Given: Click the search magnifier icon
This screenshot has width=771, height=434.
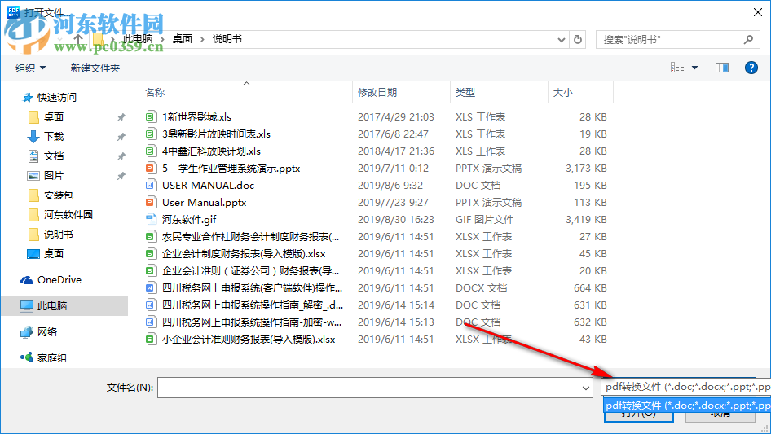Looking at the screenshot, I should [748, 39].
